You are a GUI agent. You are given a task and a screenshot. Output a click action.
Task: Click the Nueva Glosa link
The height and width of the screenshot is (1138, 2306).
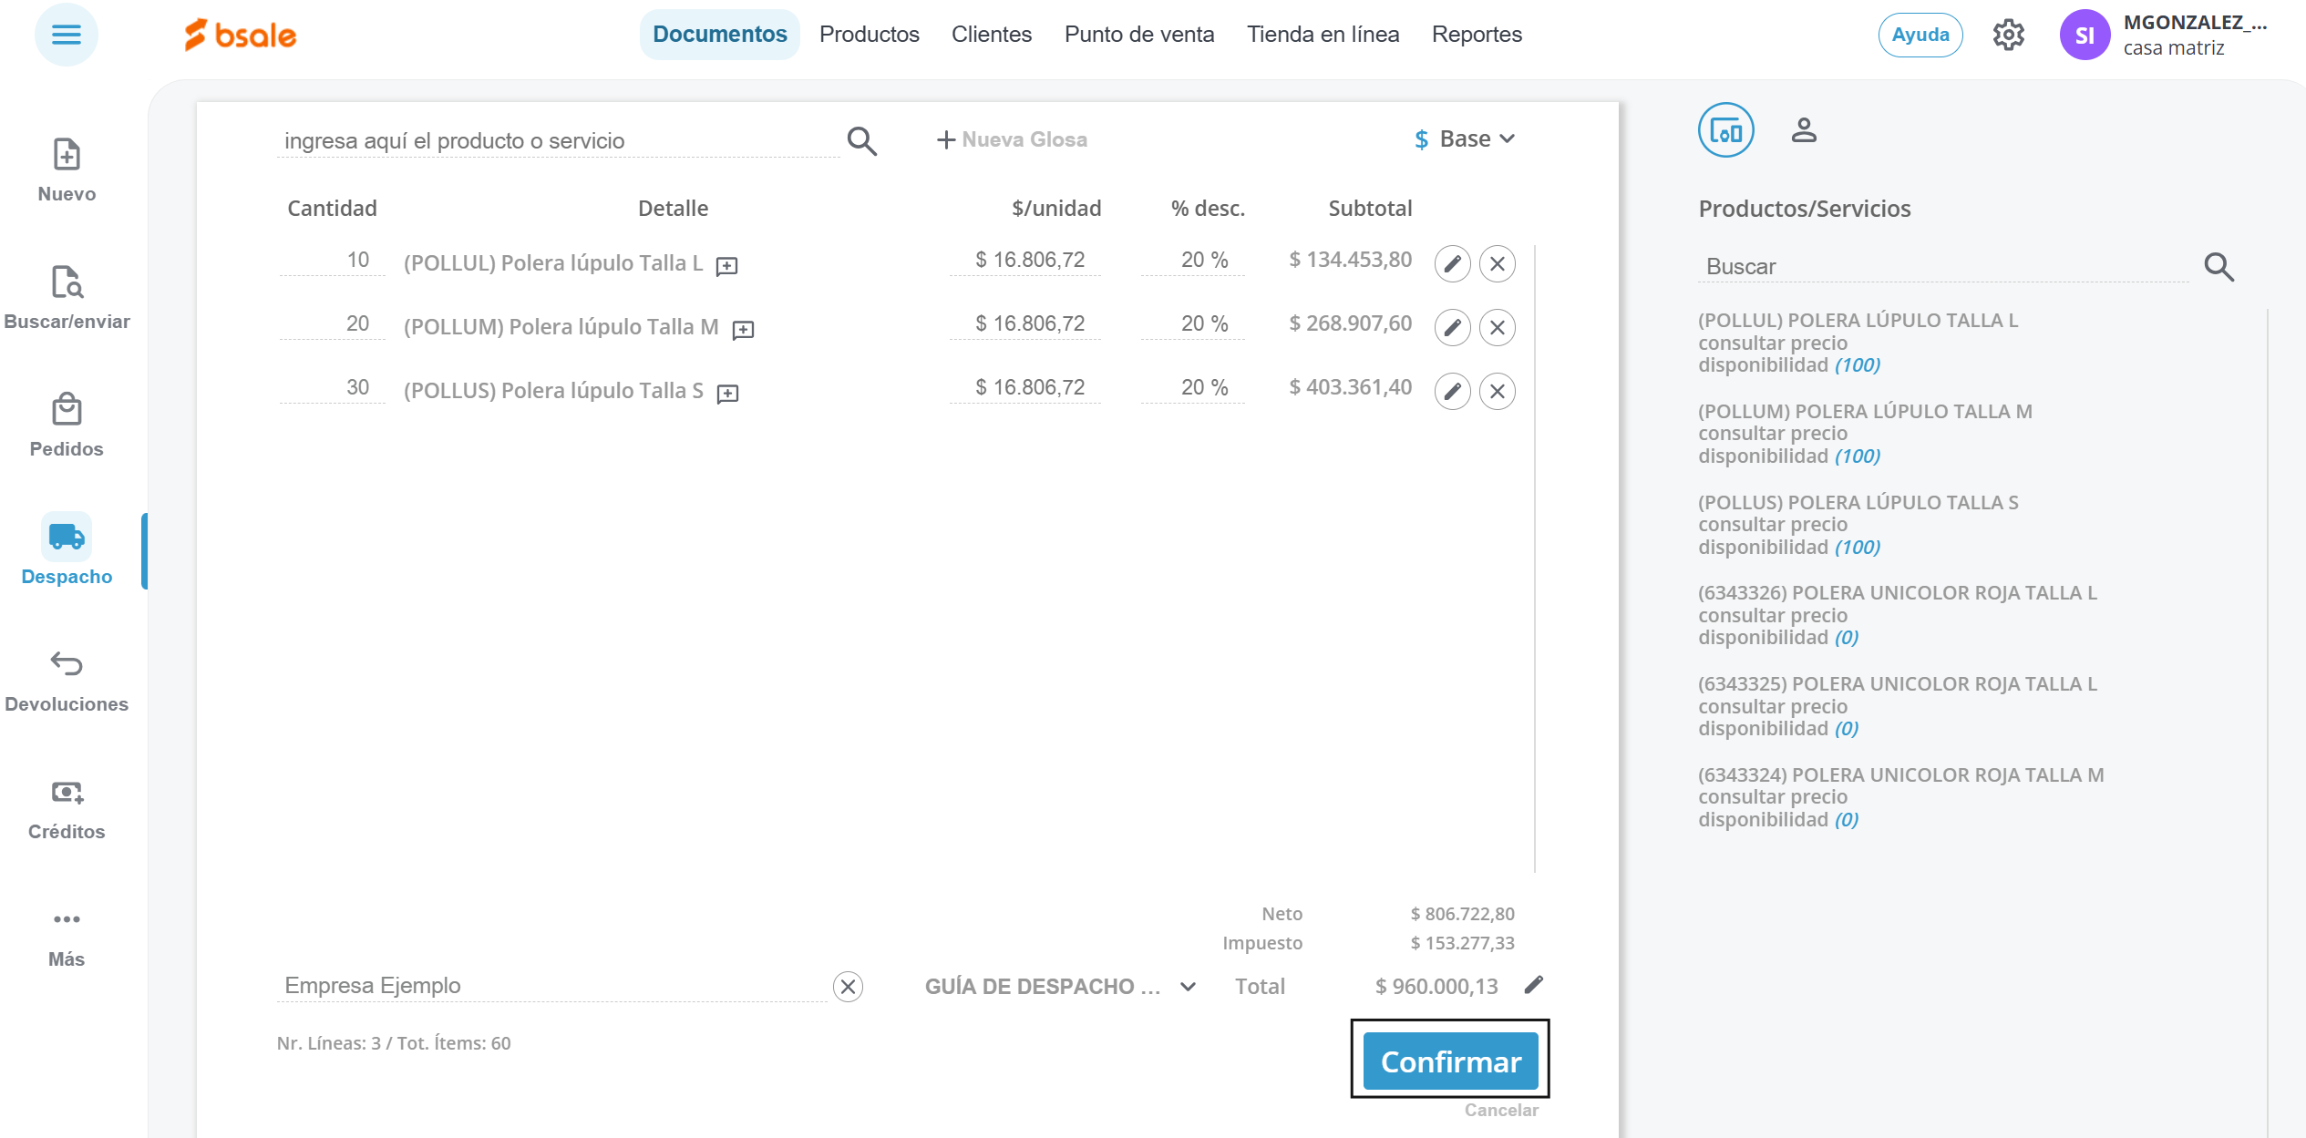pos(1012,139)
